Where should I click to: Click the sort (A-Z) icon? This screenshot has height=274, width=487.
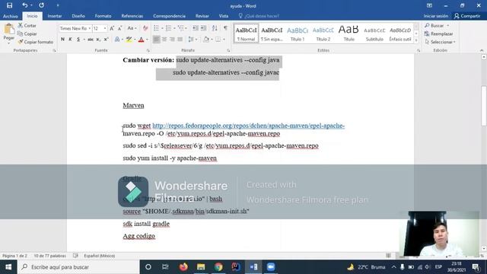[x=215, y=28]
